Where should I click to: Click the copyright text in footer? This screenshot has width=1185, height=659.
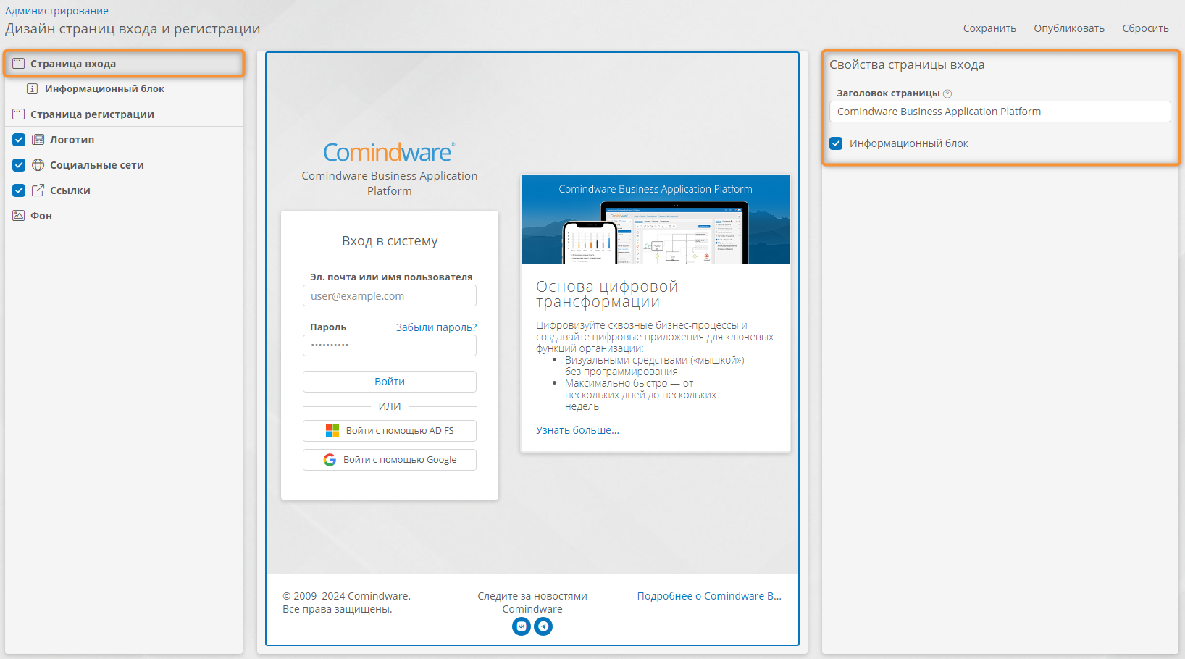point(346,603)
